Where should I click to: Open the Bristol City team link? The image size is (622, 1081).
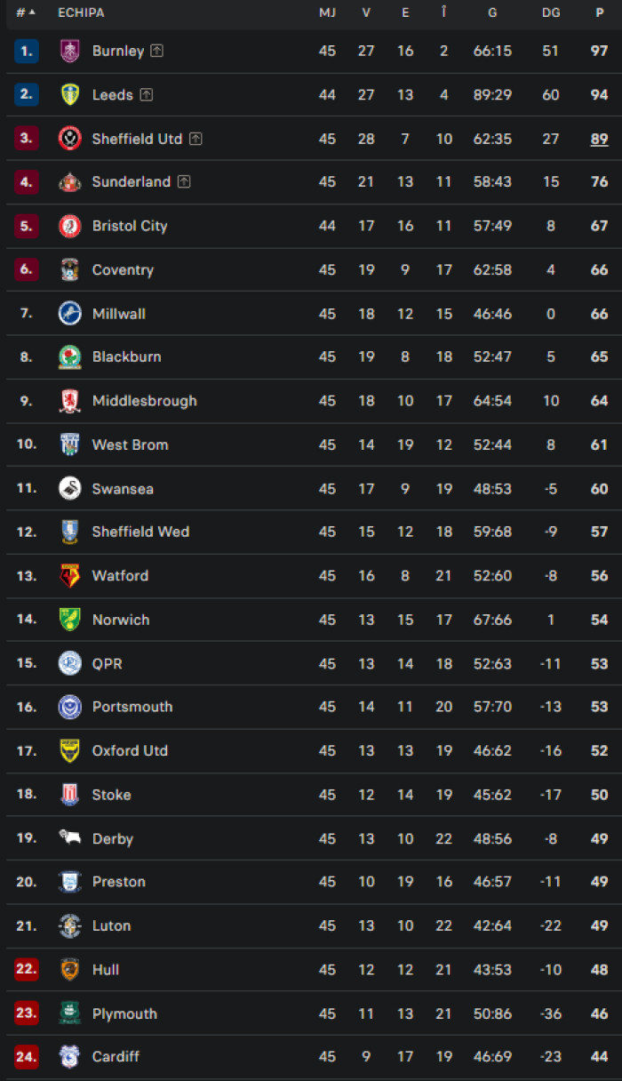tap(130, 226)
